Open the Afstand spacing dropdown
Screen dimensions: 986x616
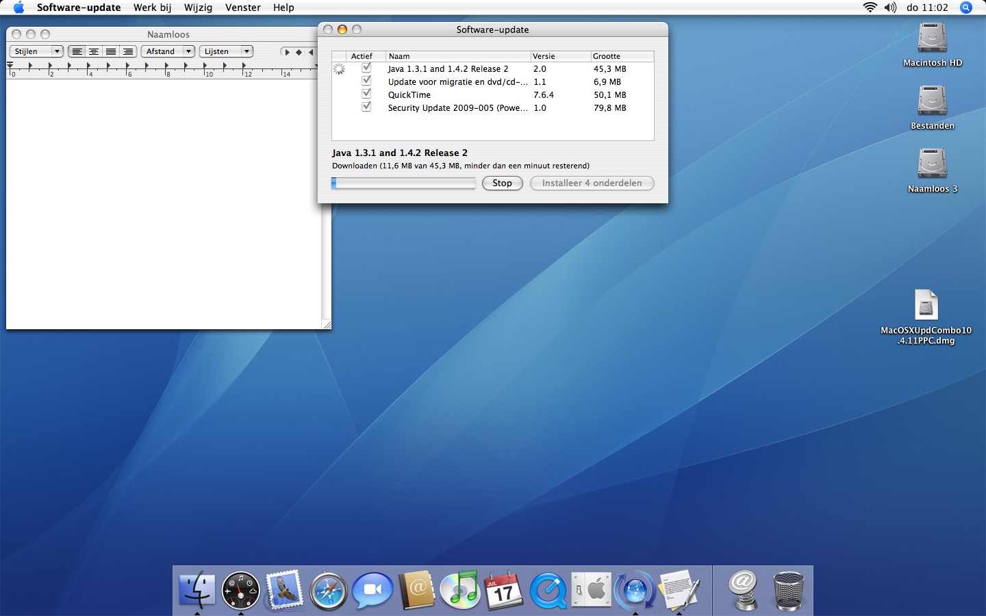coord(168,51)
